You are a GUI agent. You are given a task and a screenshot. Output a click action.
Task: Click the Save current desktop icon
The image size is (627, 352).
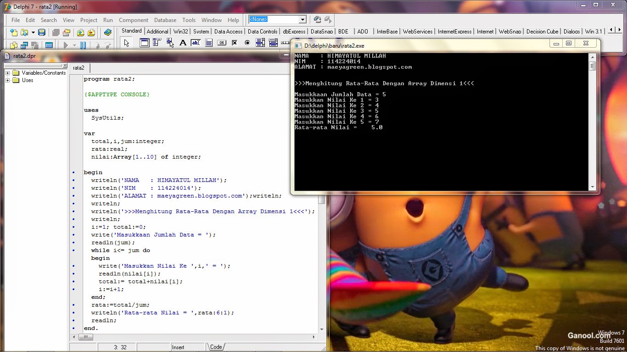pos(317,19)
